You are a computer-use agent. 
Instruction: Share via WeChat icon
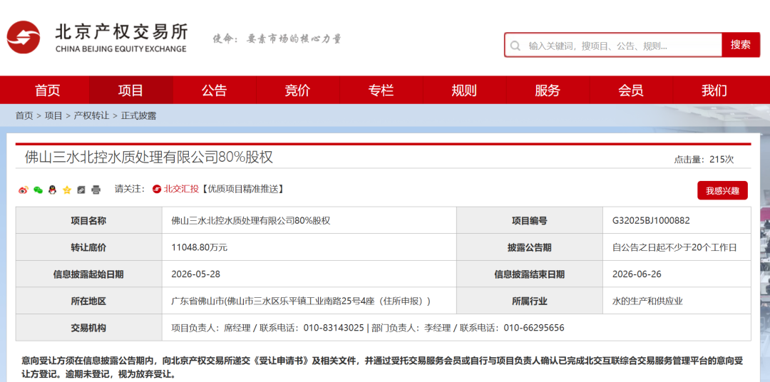[38, 190]
